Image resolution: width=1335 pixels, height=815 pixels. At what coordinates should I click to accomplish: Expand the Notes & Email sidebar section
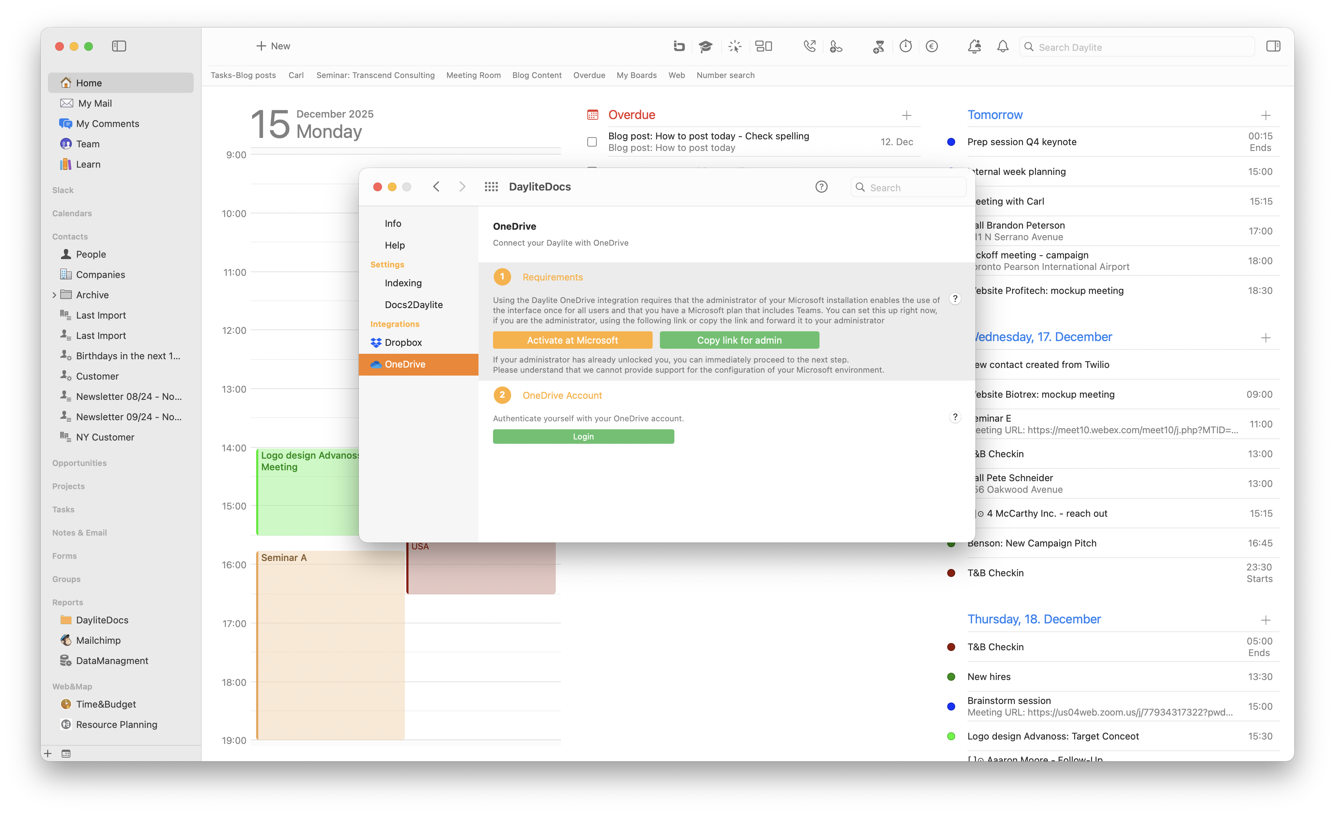point(80,533)
